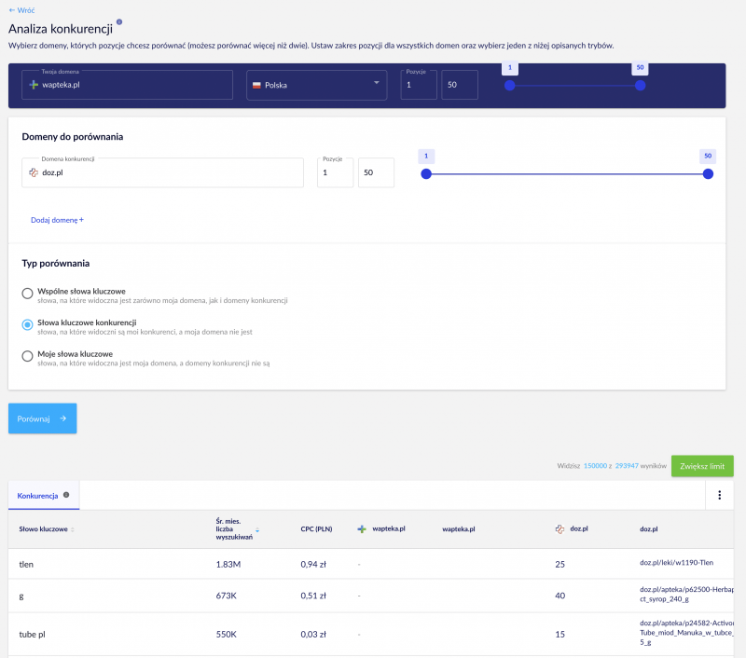The image size is (746, 658).
Task: Open the three-dot table options menu
Action: 719,495
